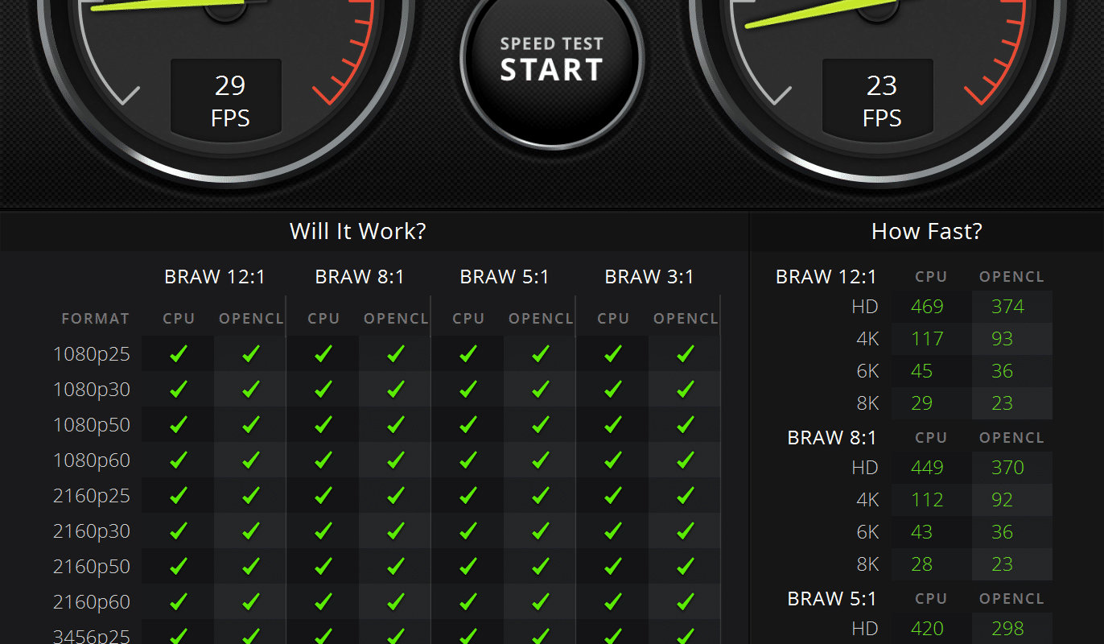Click the 2160p30 BRAW 12:1 OPENCL checkmark
This screenshot has width=1104, height=644.
[251, 530]
